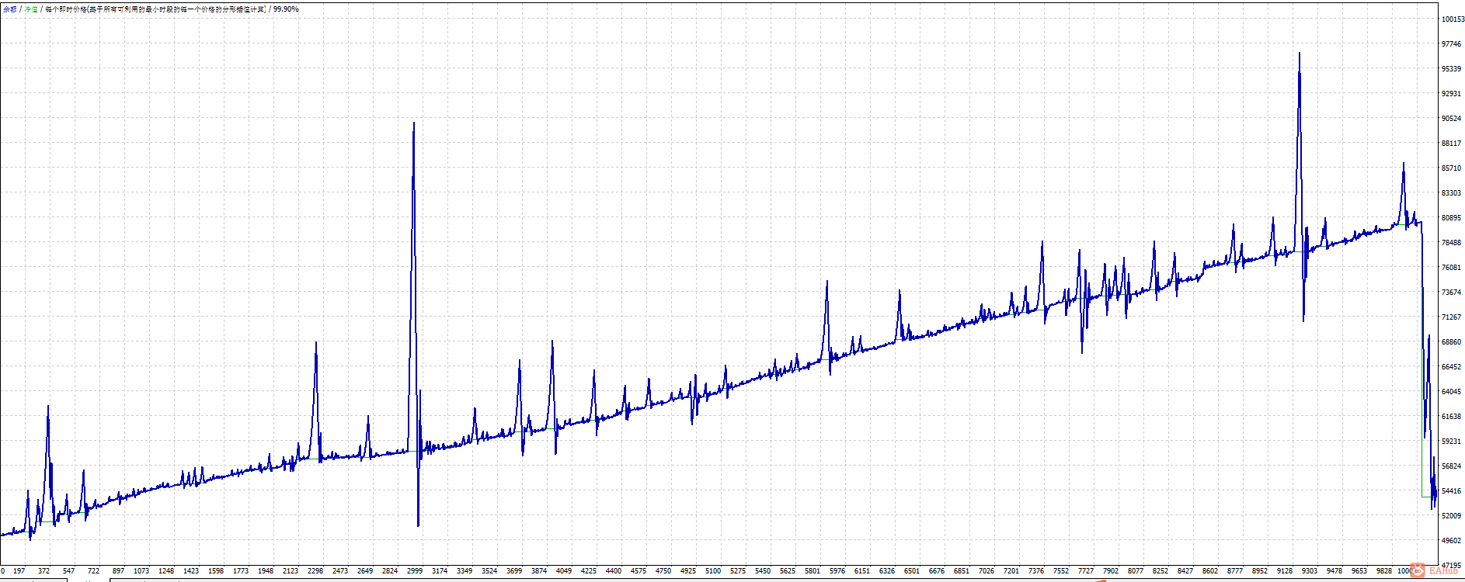Image resolution: width=1465 pixels, height=582 pixels.
Task: Click the 49602 value on the price axis
Action: pyautogui.click(x=1451, y=541)
